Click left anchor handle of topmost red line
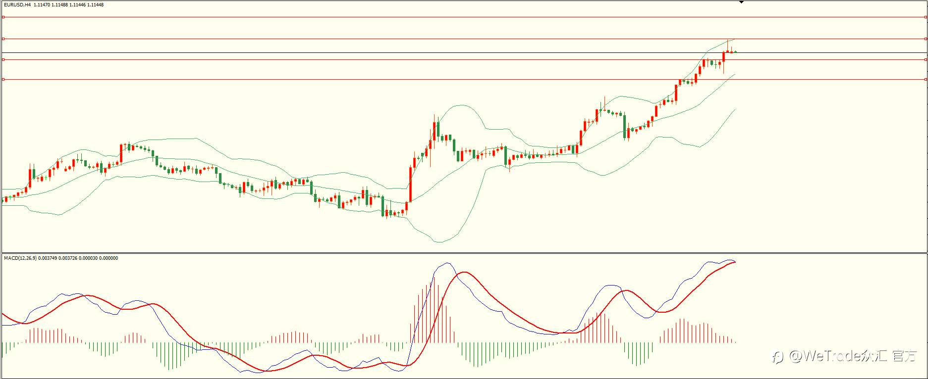 coord(3,17)
